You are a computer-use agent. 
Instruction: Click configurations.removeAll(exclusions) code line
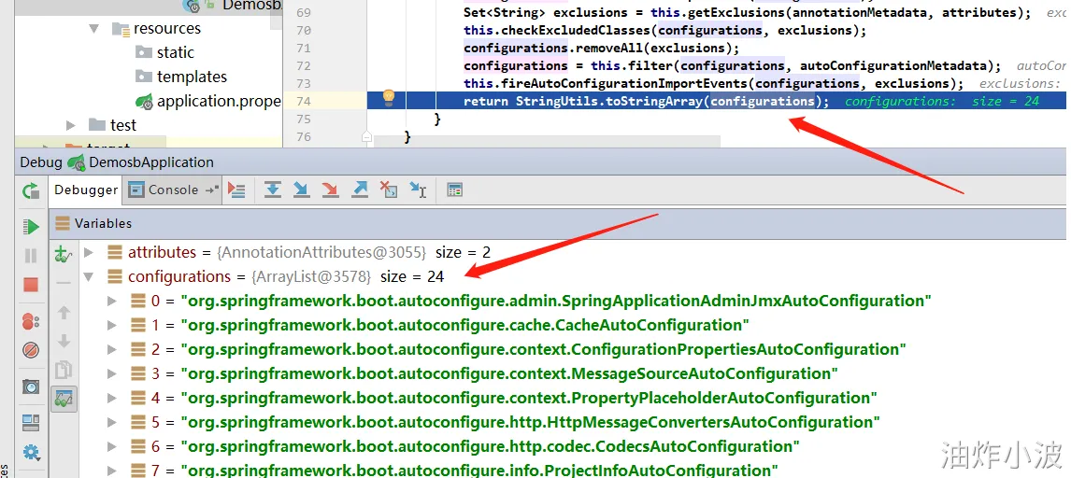[x=601, y=48]
